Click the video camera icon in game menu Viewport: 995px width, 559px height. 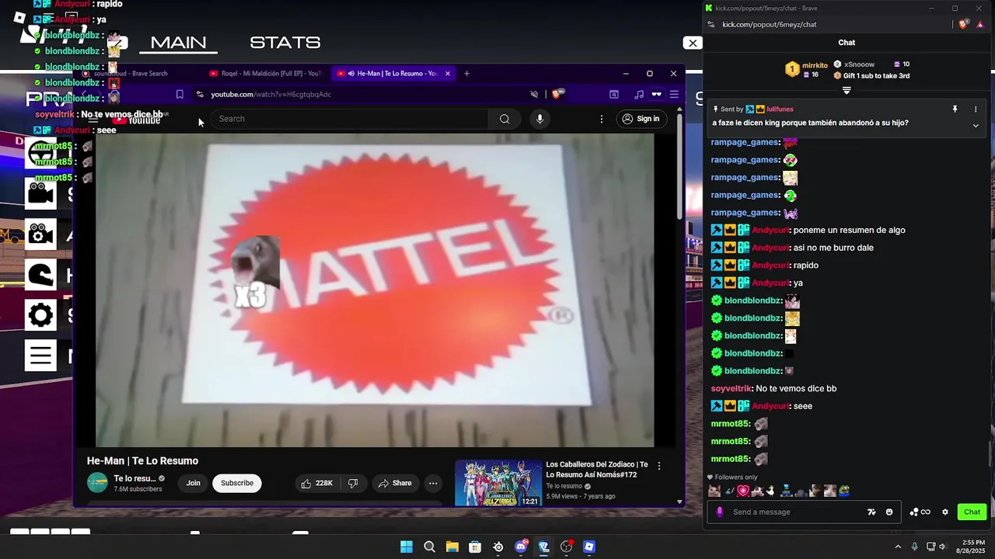coord(40,193)
